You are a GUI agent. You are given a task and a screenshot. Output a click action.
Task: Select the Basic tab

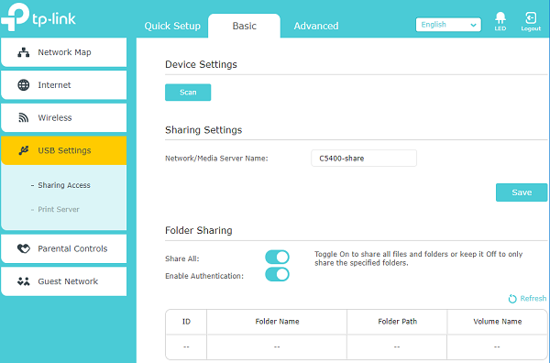click(244, 26)
